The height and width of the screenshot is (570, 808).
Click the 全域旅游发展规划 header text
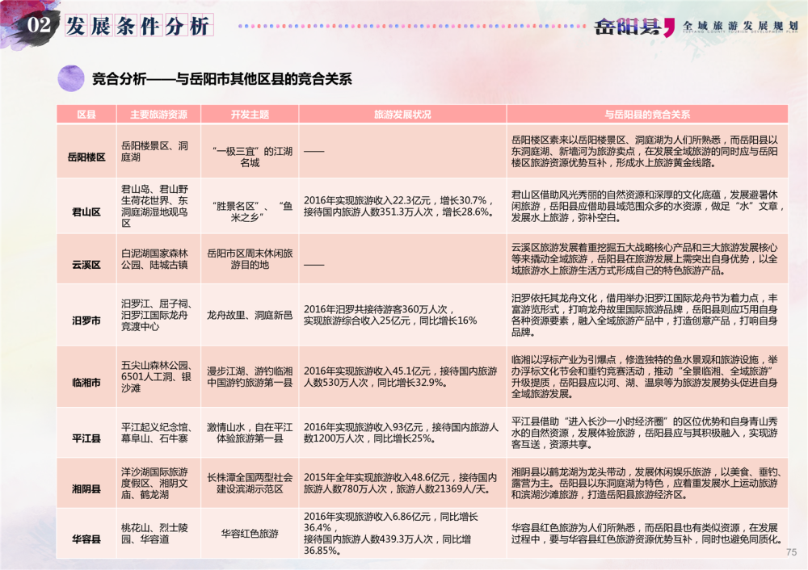tap(741, 25)
